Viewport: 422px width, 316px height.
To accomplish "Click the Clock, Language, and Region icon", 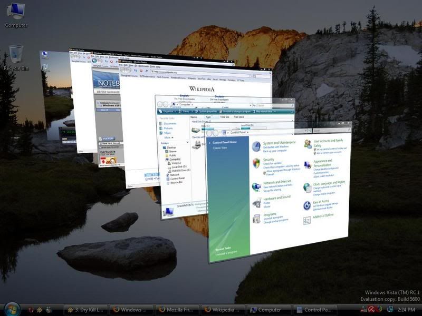I will click(x=307, y=187).
